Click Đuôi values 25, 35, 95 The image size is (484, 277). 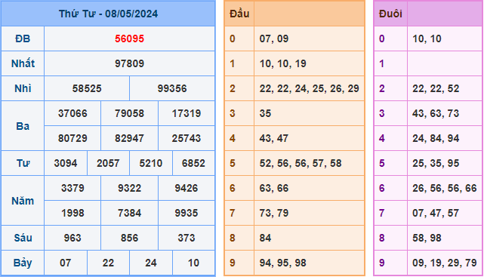(436, 163)
